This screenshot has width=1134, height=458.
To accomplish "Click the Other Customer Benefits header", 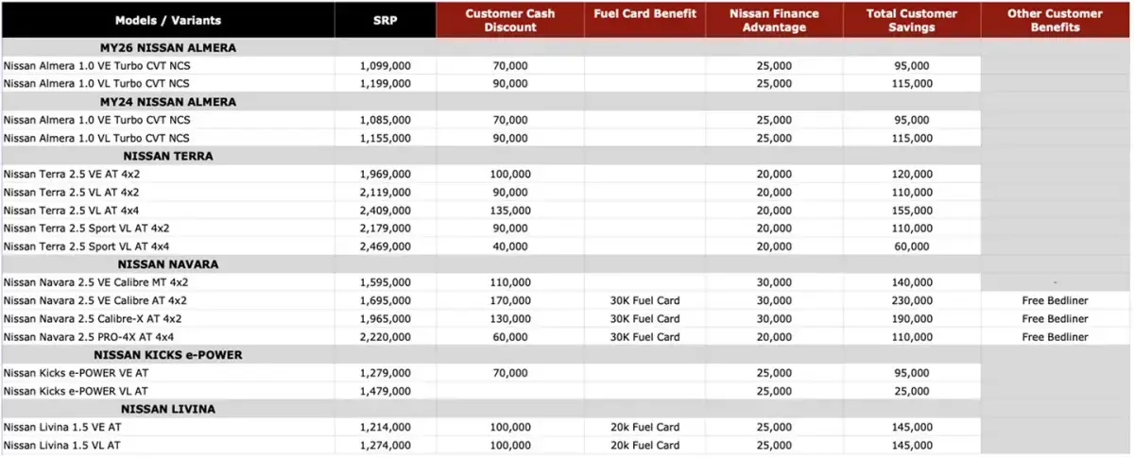I will pyautogui.click(x=1056, y=20).
